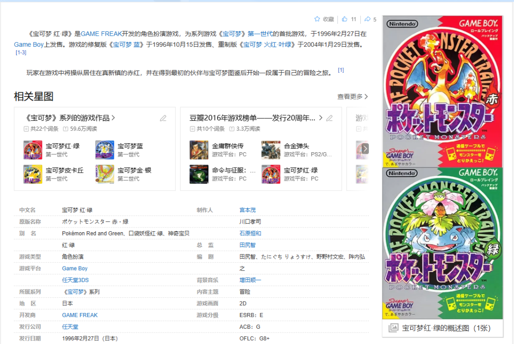This screenshot has height=344, width=514.
Task: Follow the Game Boy link in intro paragraph
Action: coord(29,45)
